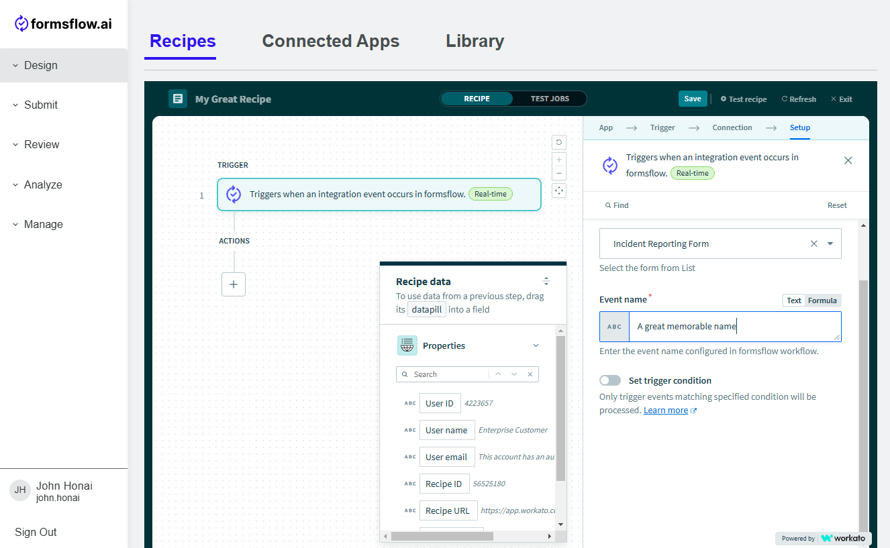Click the undo icon on the canvas controls

[559, 142]
